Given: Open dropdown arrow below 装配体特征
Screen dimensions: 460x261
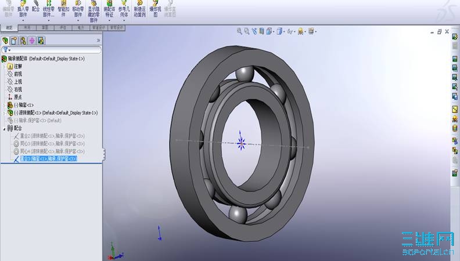Looking at the screenshot, I should click(x=109, y=20).
